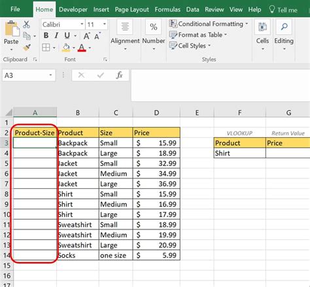Viewport: 310px width, 287px height.
Task: Click the Tell me lightbulb icon
Action: coord(271,9)
